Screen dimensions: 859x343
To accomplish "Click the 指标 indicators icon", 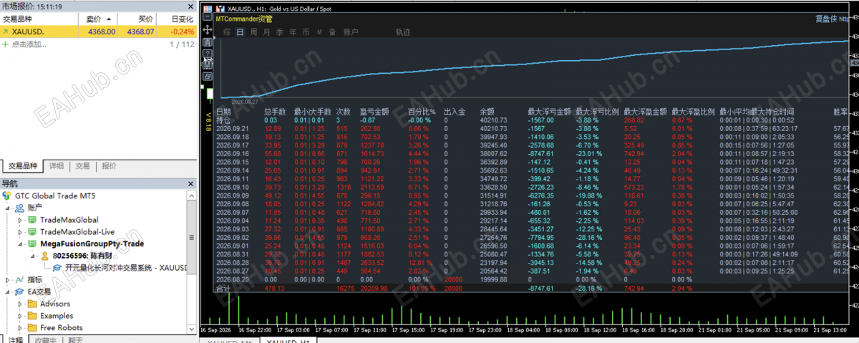I will tap(19, 280).
